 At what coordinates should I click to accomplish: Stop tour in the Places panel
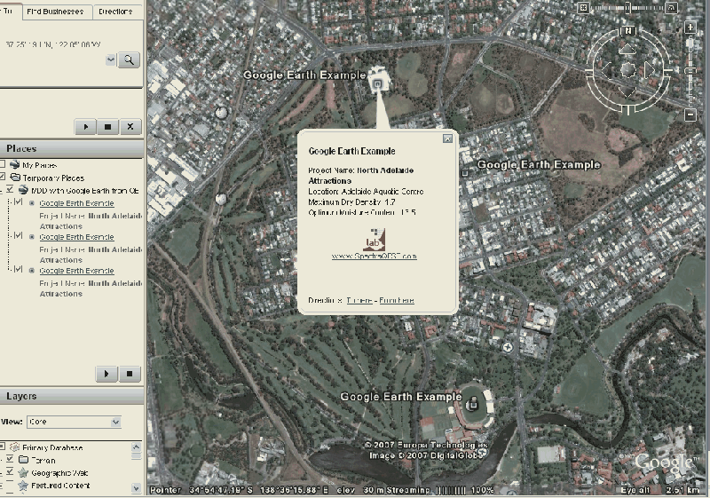point(130,374)
